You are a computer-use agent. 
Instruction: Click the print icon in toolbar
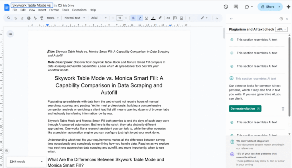coord(29,18)
